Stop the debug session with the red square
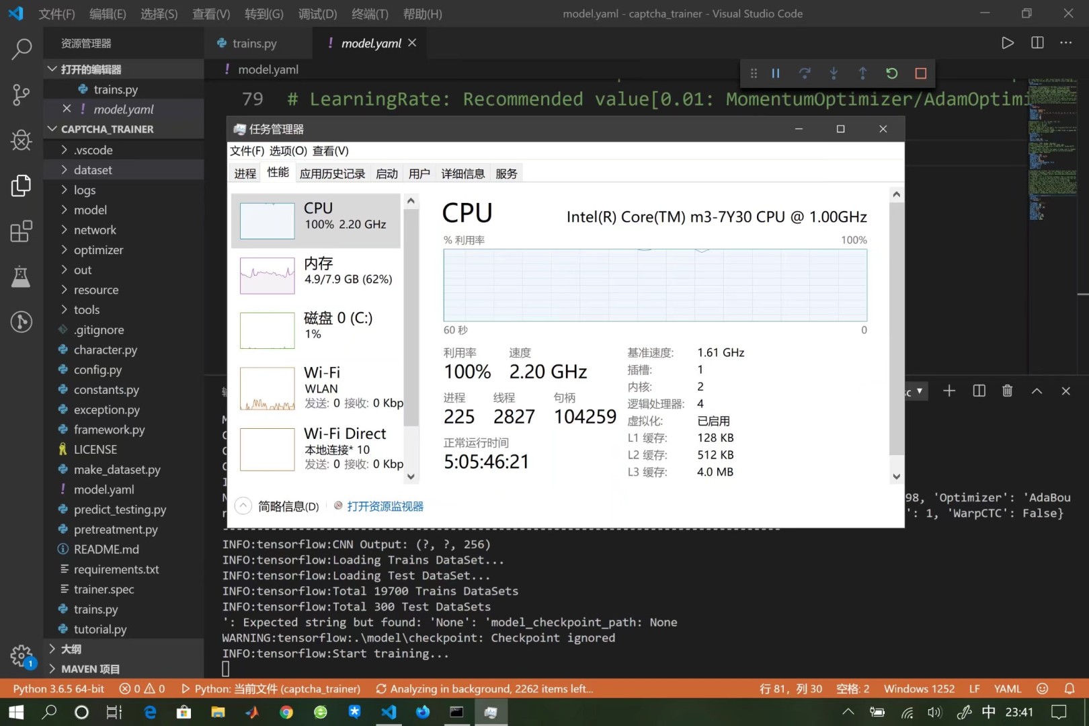 point(920,73)
